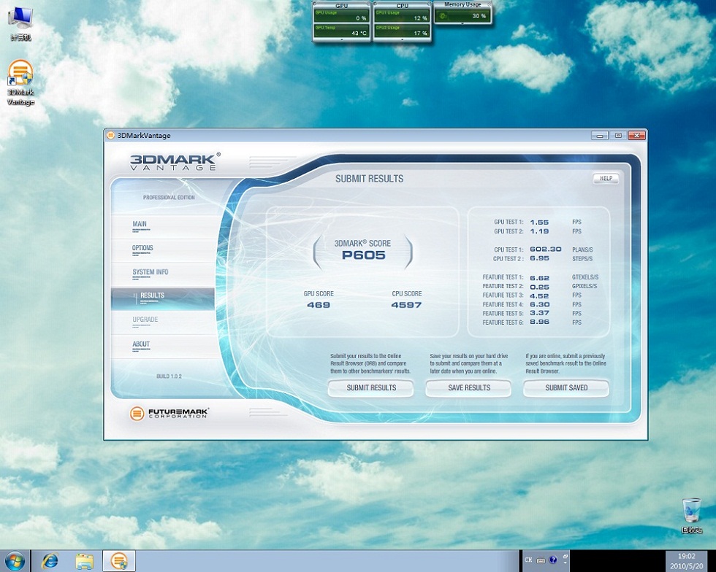Click the SUBMIT RESULTS button
This screenshot has width=716, height=572.
click(x=371, y=387)
